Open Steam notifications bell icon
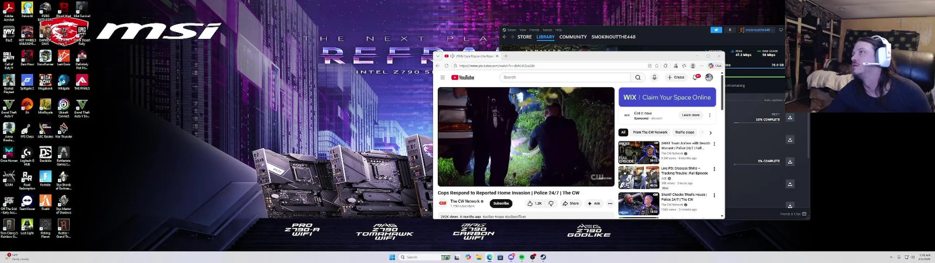Viewport: 935px width, 263px height. coord(730,30)
